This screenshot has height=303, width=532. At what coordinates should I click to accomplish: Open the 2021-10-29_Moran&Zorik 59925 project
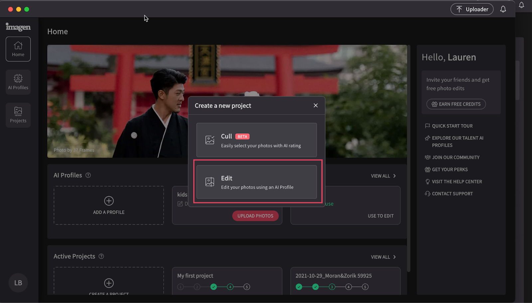[345, 281]
